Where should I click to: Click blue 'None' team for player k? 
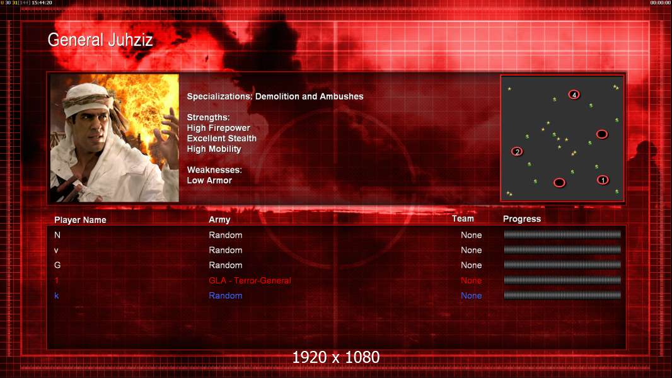click(471, 295)
